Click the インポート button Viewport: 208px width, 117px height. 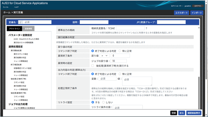pyautogui.click(x=197, y=13)
